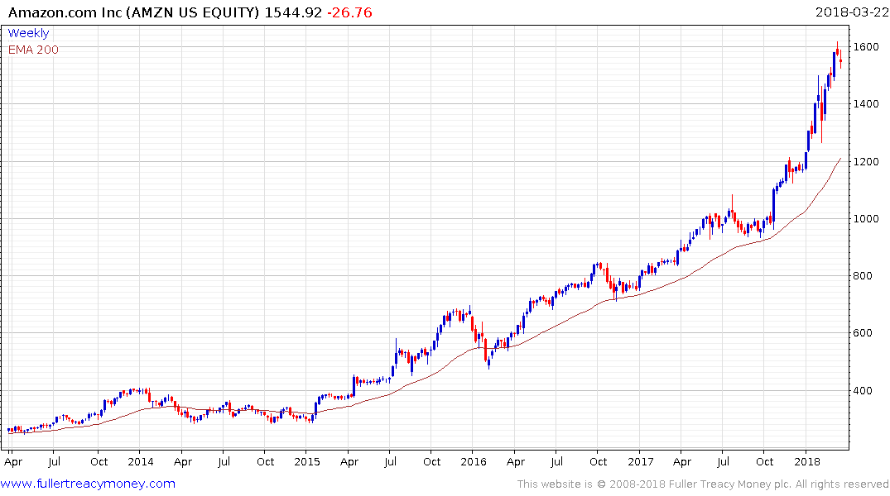
Task: Click the 1000 price axis label
Action: [866, 219]
